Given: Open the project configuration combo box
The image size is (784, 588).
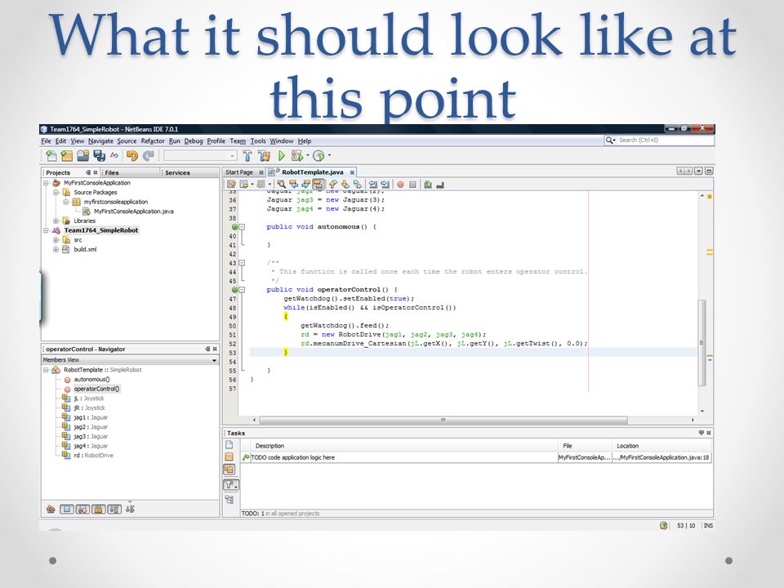Looking at the screenshot, I should (200, 156).
